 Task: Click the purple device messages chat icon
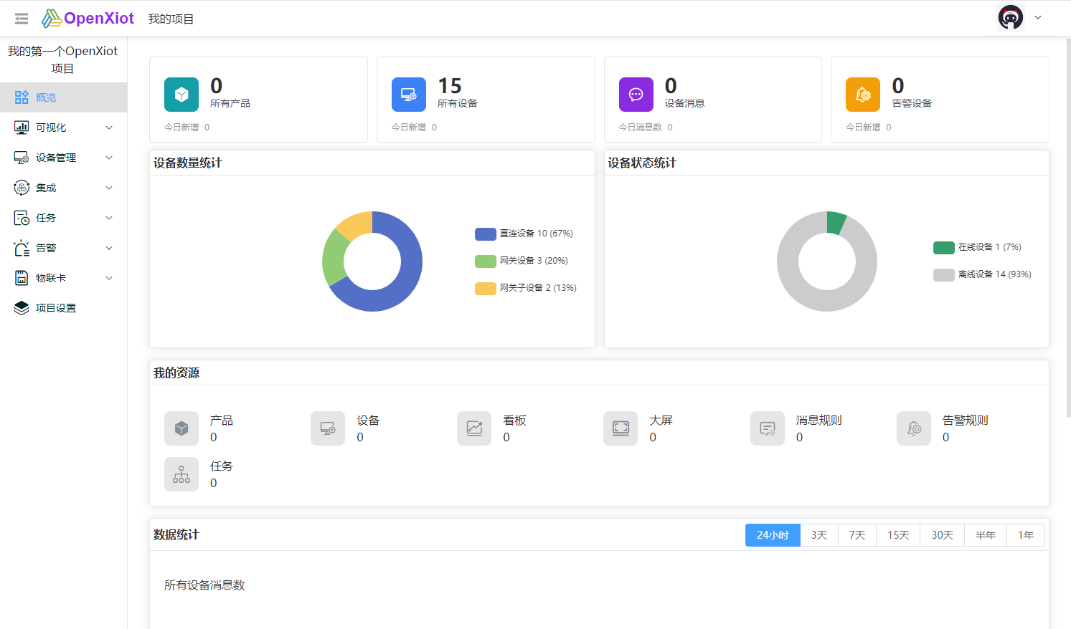636,95
